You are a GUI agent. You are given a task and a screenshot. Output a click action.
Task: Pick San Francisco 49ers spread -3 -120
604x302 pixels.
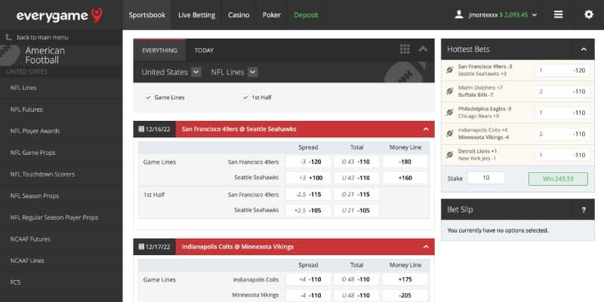(308, 162)
